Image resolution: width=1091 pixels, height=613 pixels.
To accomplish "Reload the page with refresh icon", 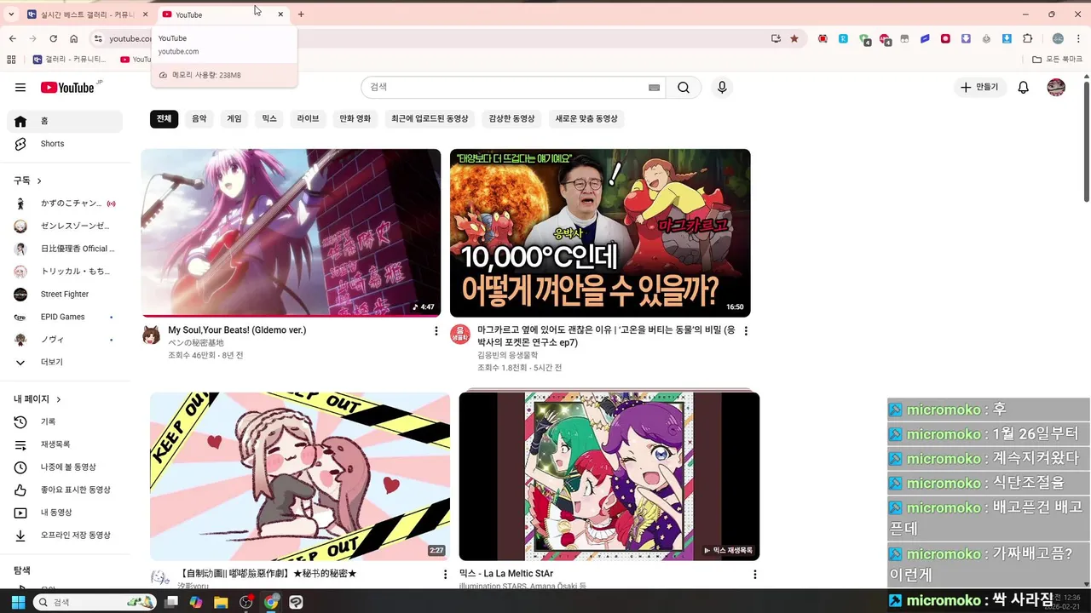I will [x=53, y=38].
